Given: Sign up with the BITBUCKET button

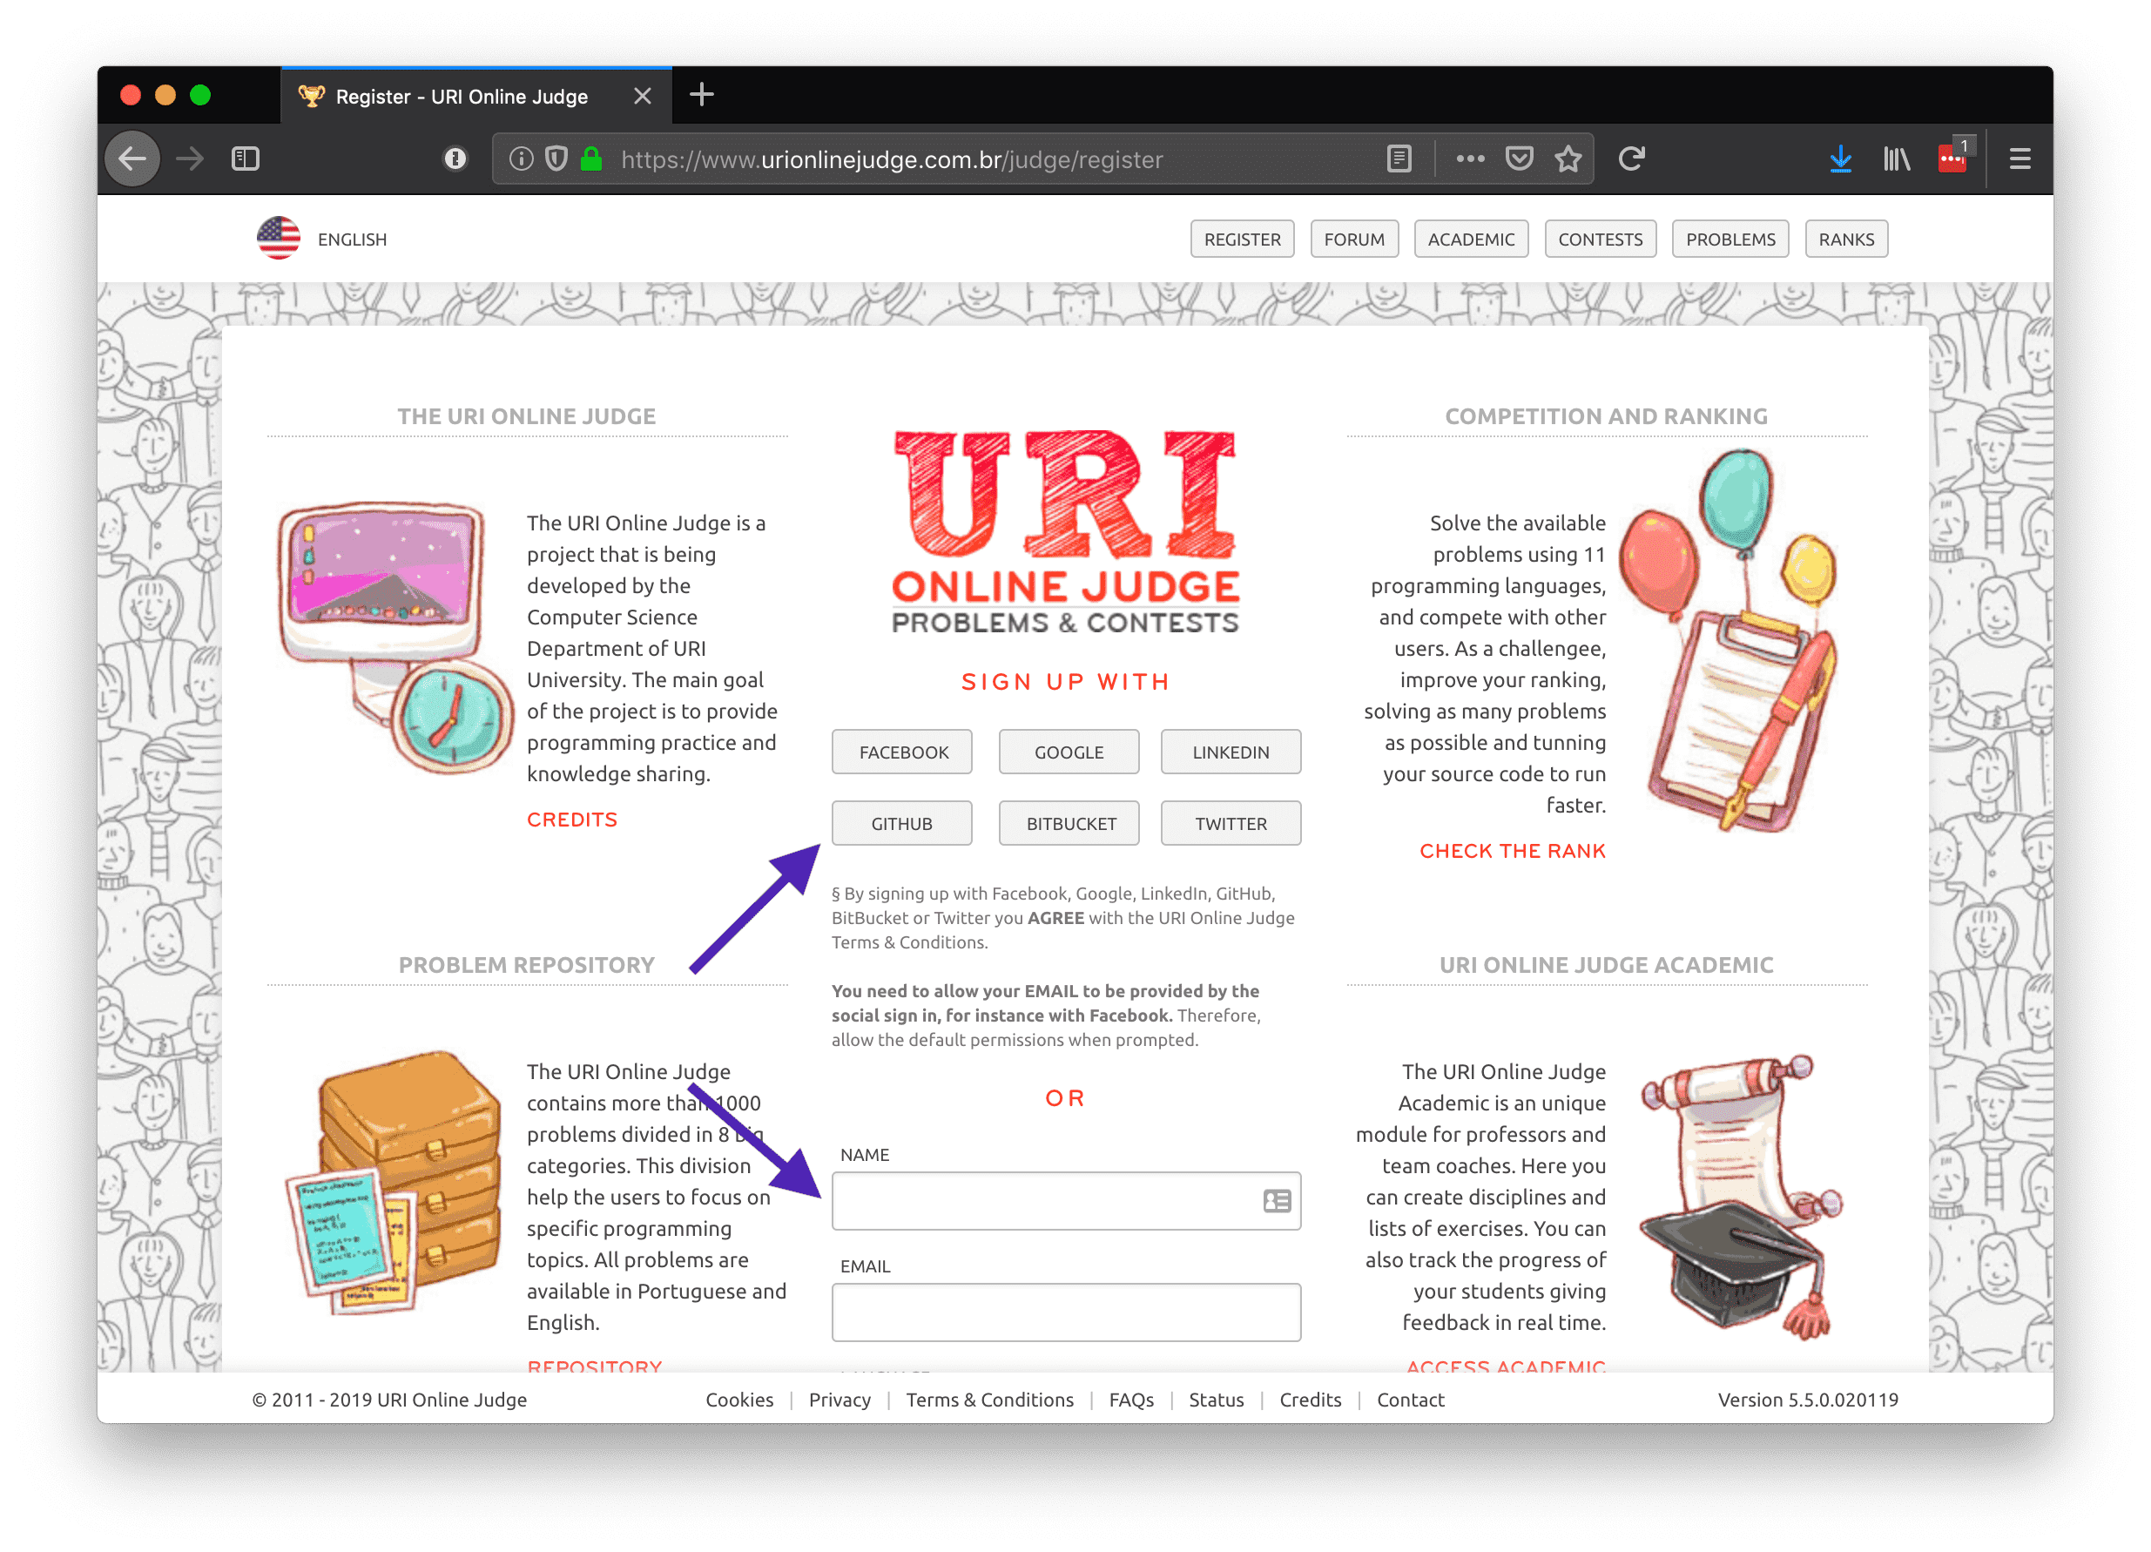Looking at the screenshot, I should click(x=1068, y=822).
